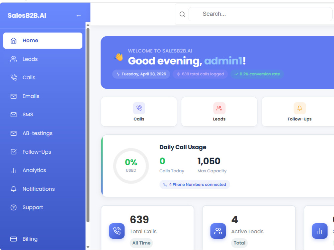Click the 0.2% conversion rate badge

pyautogui.click(x=257, y=74)
